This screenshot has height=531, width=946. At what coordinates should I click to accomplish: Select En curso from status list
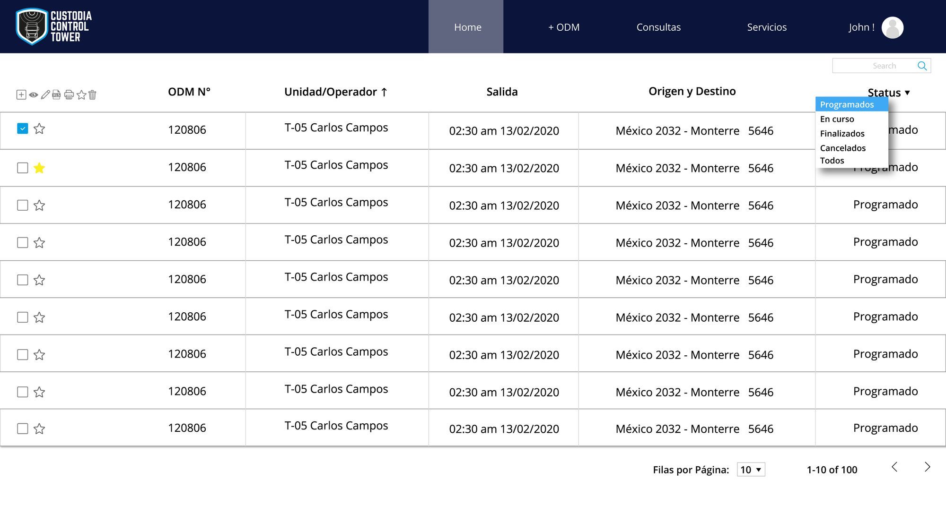[837, 119]
